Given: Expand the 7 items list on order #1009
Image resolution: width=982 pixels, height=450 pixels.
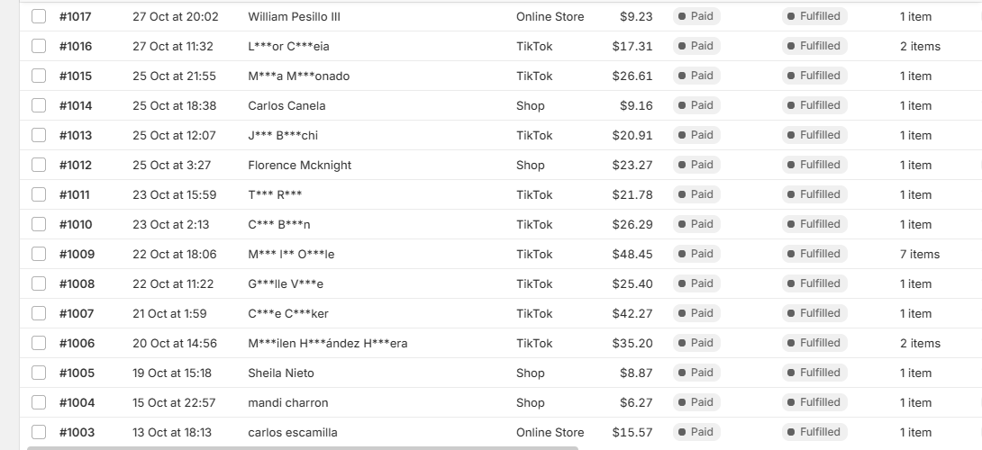Looking at the screenshot, I should click(919, 254).
